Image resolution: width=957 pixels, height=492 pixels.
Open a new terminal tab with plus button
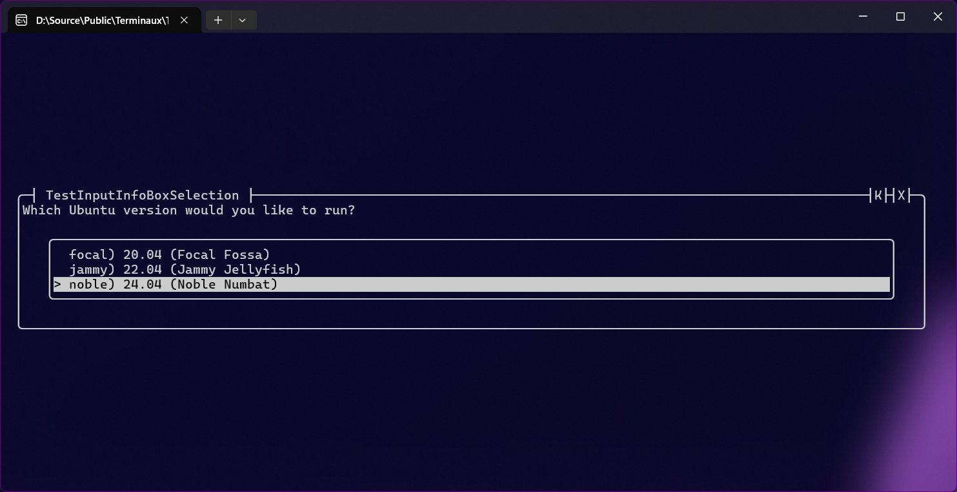click(218, 20)
